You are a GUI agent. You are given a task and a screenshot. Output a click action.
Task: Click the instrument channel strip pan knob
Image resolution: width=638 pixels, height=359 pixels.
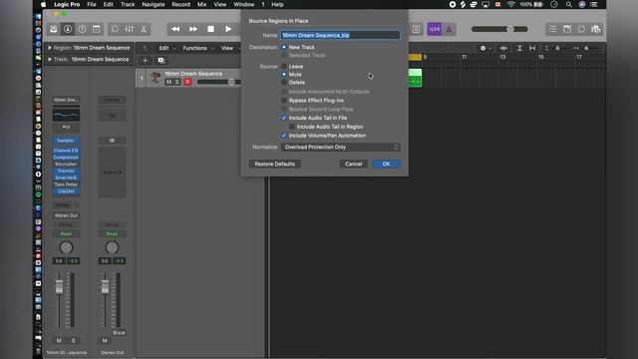tap(66, 247)
